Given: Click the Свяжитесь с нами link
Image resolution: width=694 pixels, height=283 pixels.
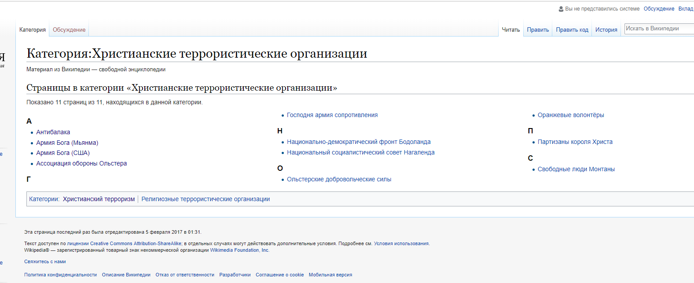Looking at the screenshot, I should 45,261.
